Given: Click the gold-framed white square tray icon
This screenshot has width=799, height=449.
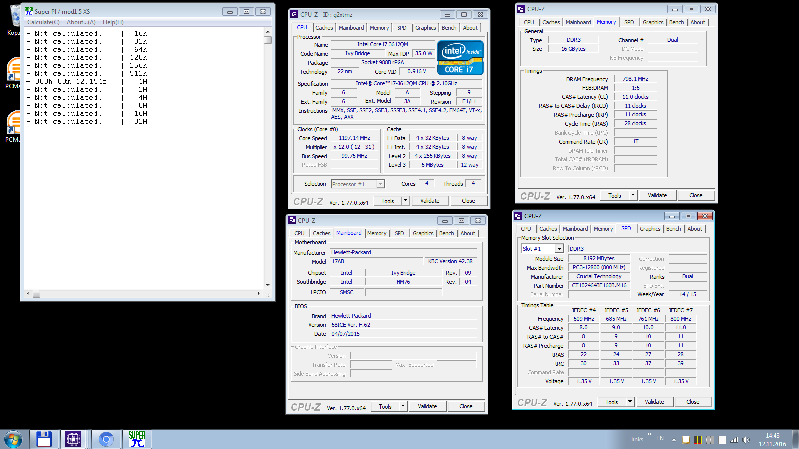Looking at the screenshot, I should pyautogui.click(x=686, y=440).
